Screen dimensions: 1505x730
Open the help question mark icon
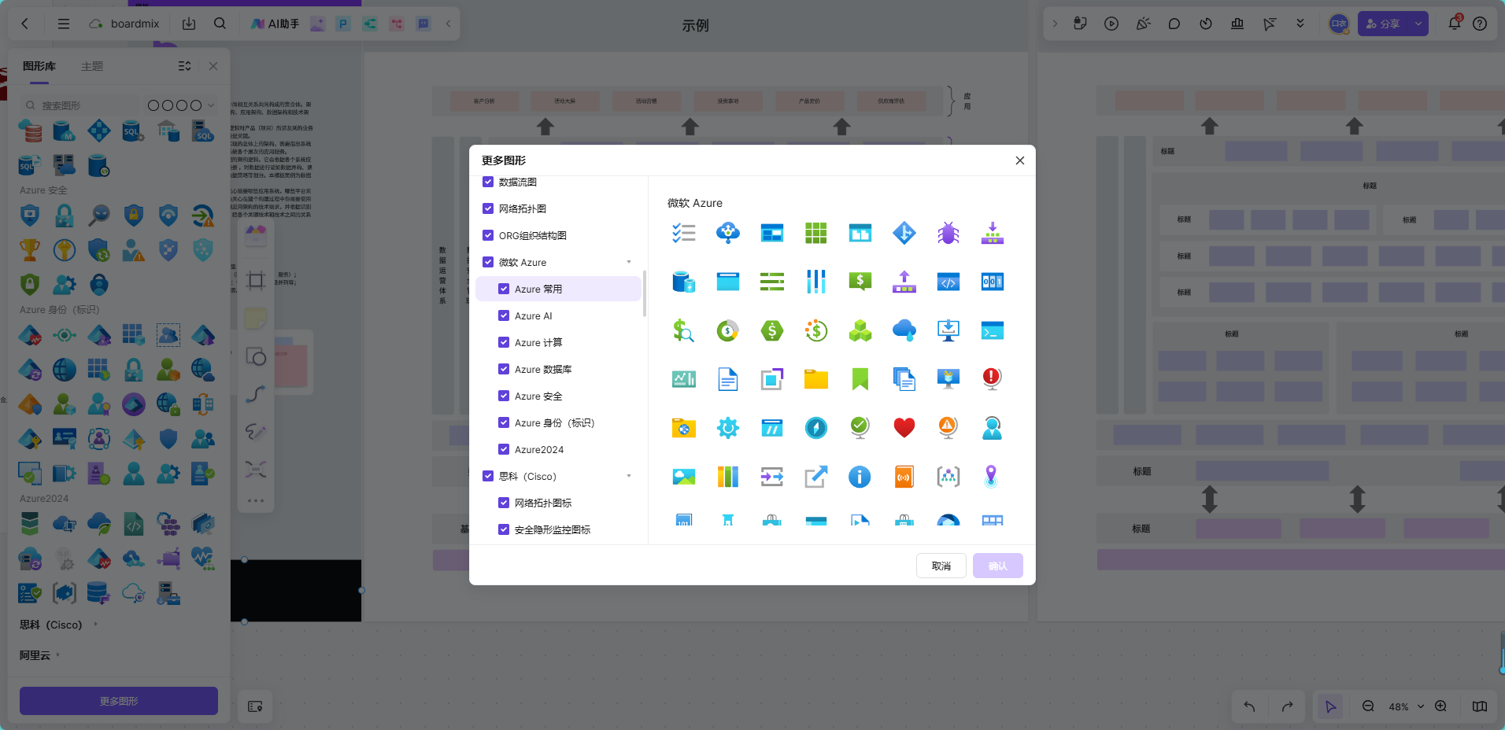[x=1480, y=24]
